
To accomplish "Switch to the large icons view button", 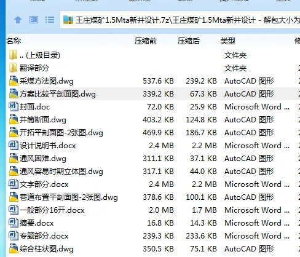I will tap(34, 20).
